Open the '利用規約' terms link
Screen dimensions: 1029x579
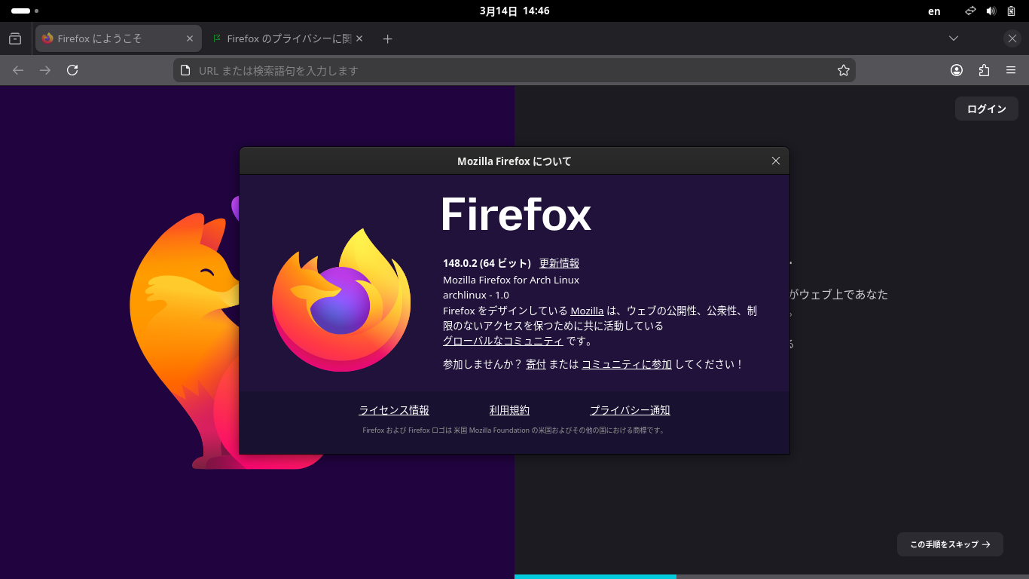[x=509, y=410]
